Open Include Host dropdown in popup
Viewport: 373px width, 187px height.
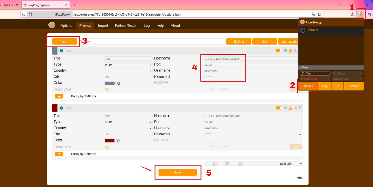pyautogui.click(x=315, y=79)
